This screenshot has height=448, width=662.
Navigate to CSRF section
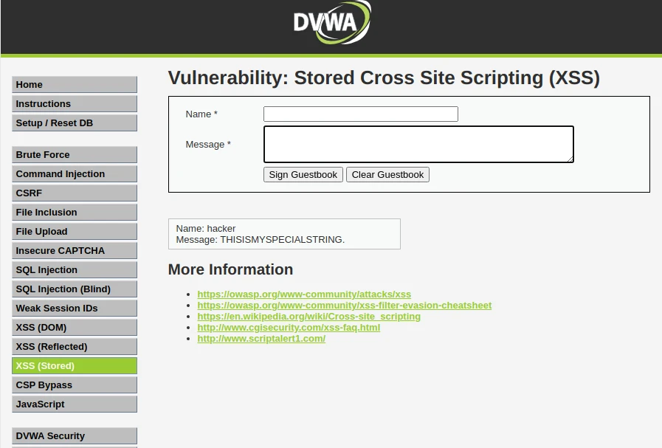tap(75, 193)
